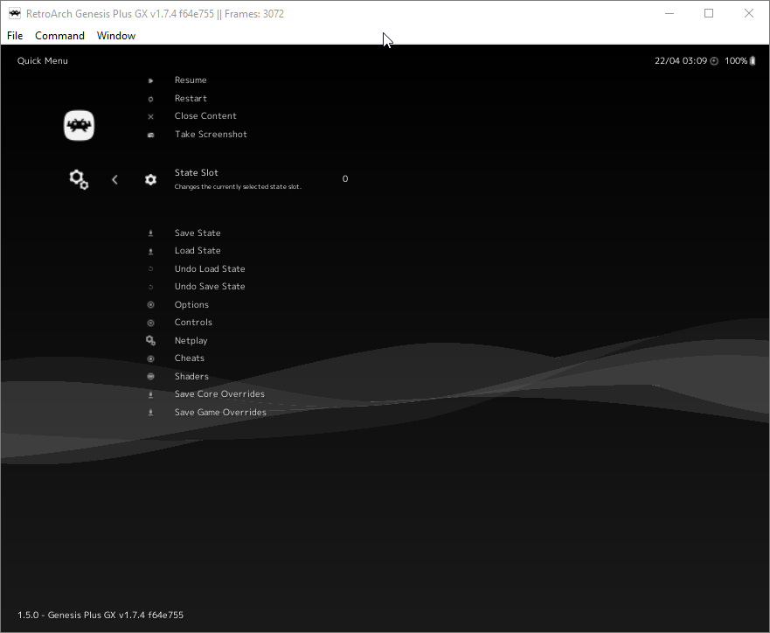Open the Command menu
This screenshot has height=633, width=770.
coord(60,36)
